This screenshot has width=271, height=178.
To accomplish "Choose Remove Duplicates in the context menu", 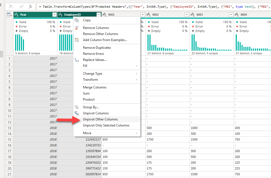I will 97,48.
